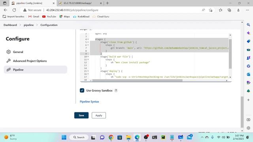
Task: Select the Pipeline section in sidebar
Action: [x=35, y=69]
